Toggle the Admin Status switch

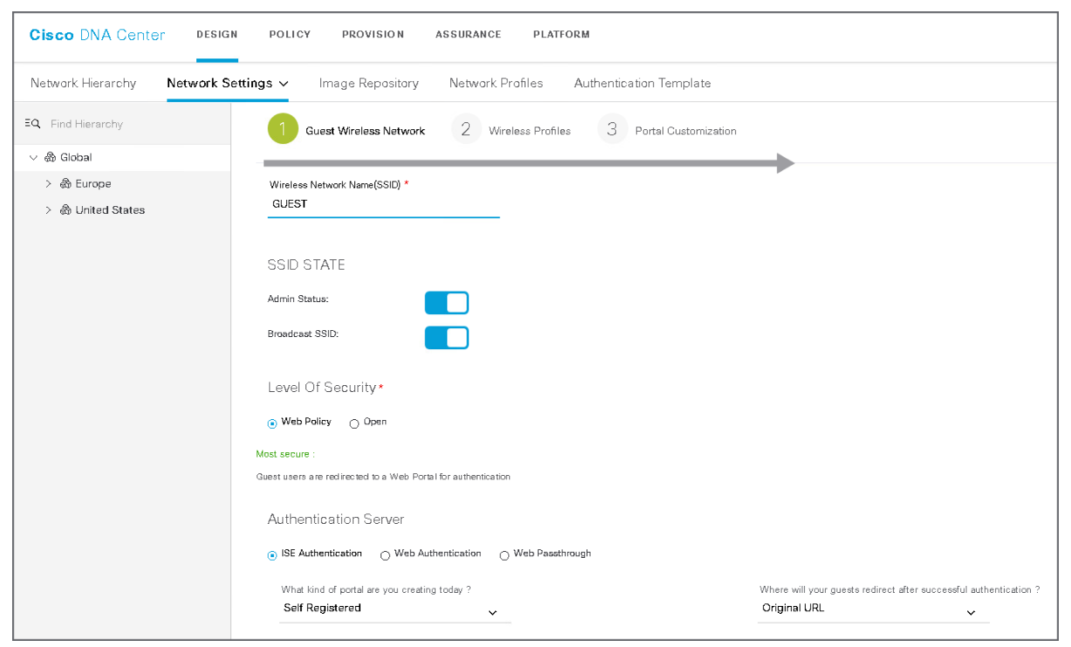pyautogui.click(x=447, y=303)
